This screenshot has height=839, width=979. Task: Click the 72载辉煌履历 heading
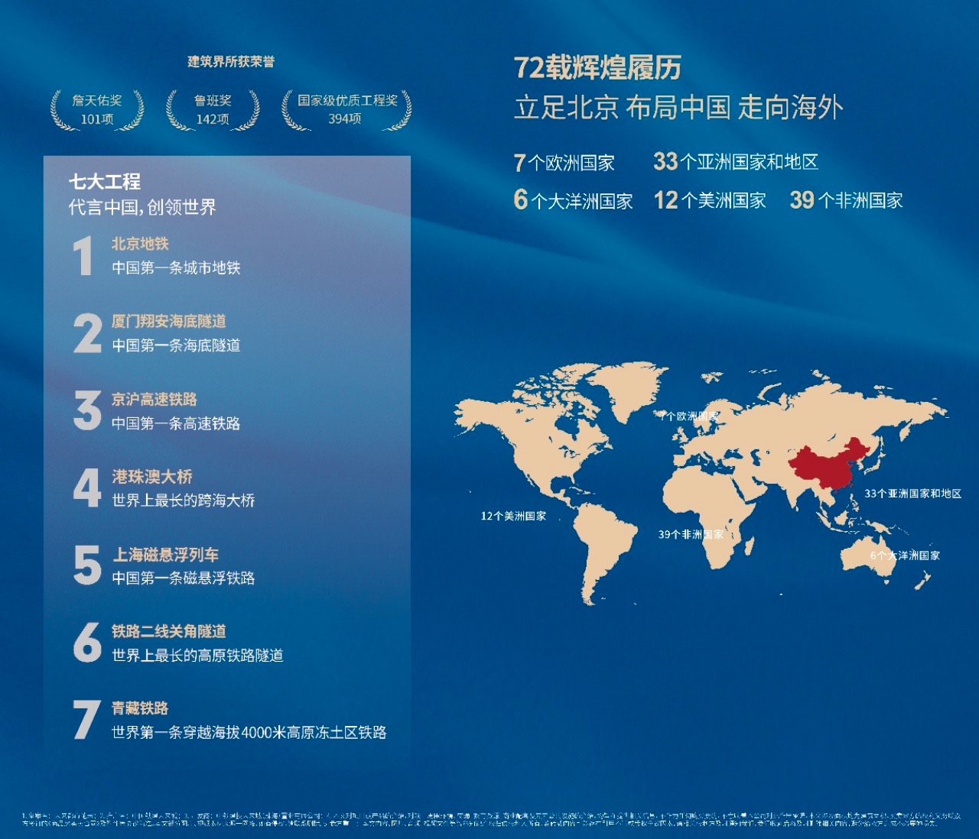(597, 68)
